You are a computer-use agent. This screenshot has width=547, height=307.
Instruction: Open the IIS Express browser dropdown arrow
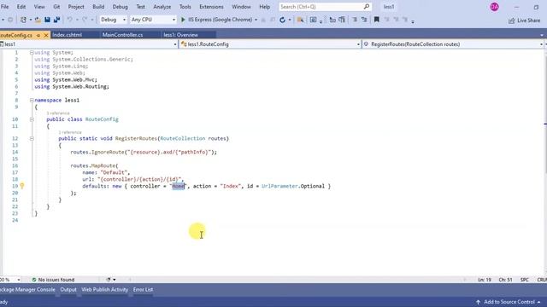tap(256, 20)
